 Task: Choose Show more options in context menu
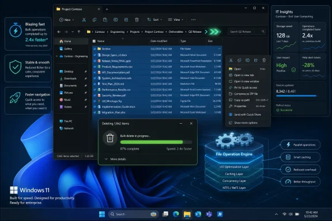[x=247, y=123]
